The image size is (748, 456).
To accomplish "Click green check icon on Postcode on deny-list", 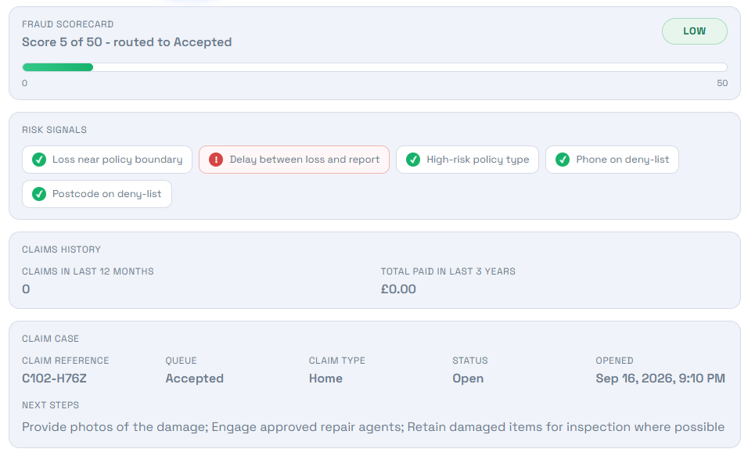I will tap(39, 194).
